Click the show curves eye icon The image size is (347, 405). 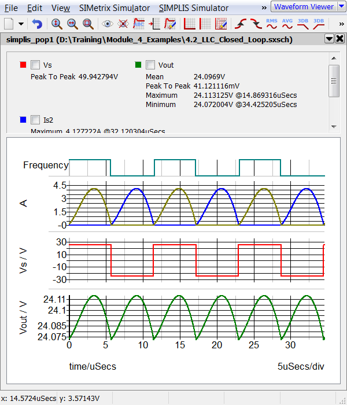[x=107, y=24]
